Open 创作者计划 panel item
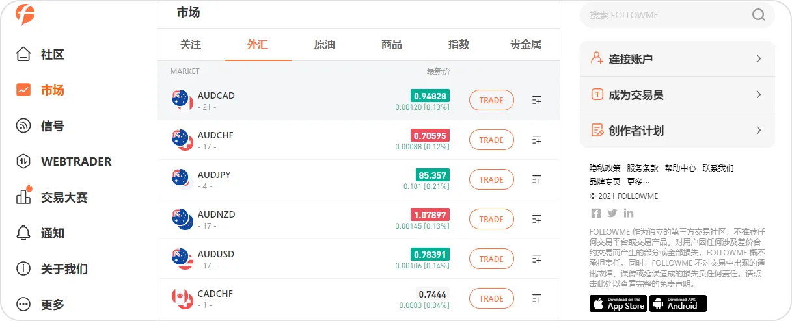The height and width of the screenshot is (321, 792). click(677, 130)
